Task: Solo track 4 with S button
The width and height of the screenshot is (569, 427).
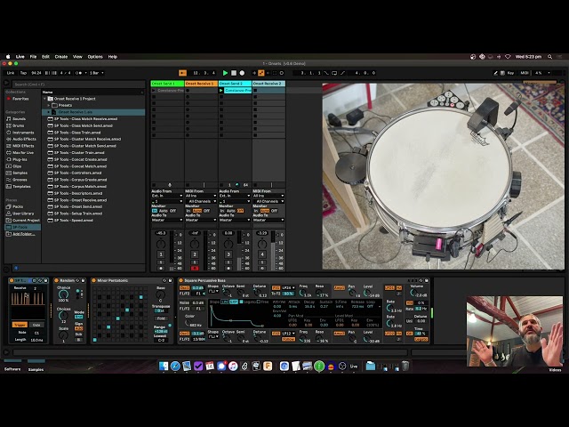Action: [x=262, y=262]
